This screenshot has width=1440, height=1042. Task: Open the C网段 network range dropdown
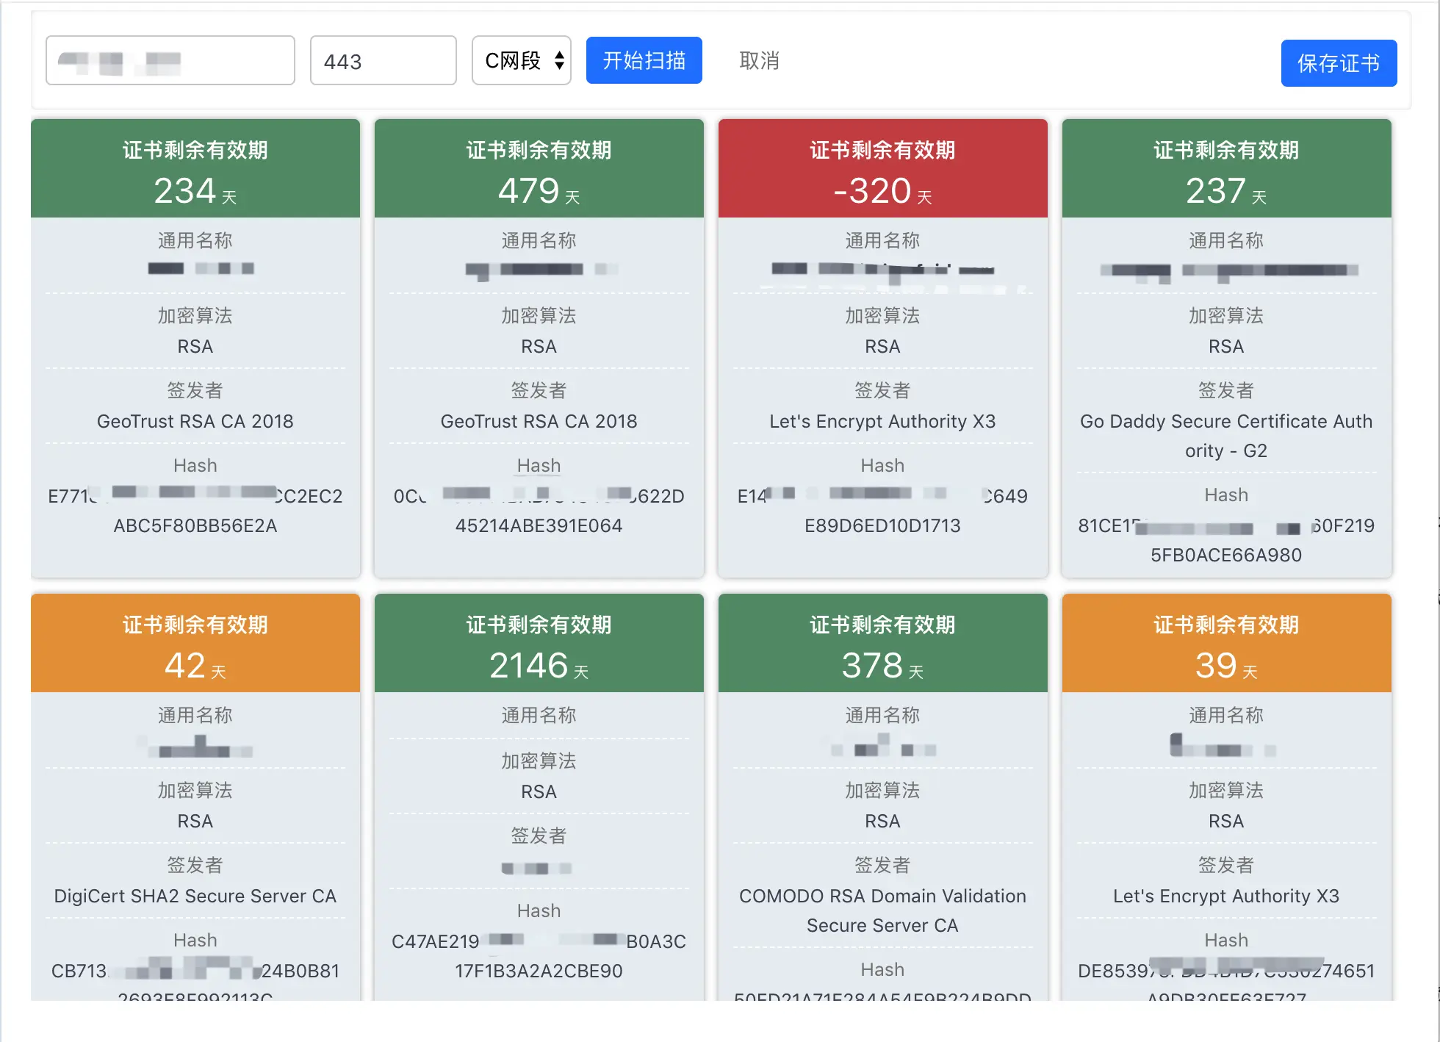521,60
